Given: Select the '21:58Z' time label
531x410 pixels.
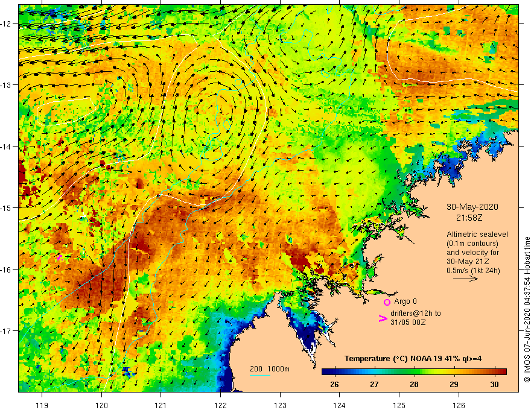Looking at the screenshot, I should coord(469,218).
